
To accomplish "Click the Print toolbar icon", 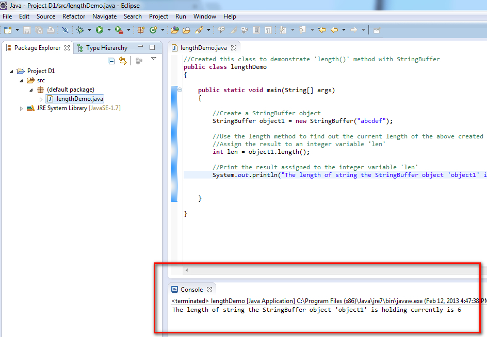I will tap(51, 30).
